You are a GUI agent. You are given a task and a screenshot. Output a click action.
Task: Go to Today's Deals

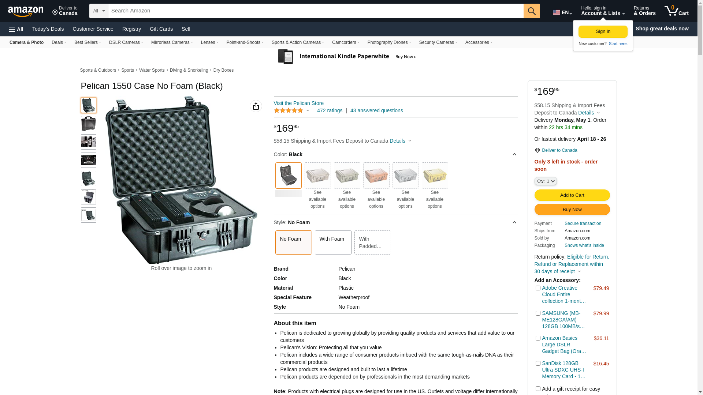click(48, 29)
